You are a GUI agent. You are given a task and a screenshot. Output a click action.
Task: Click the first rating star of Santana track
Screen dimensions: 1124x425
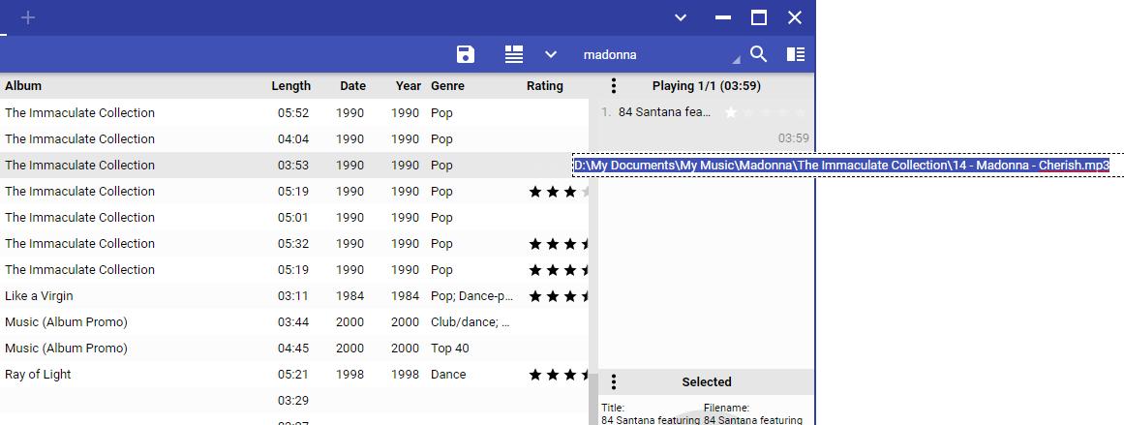pos(731,112)
